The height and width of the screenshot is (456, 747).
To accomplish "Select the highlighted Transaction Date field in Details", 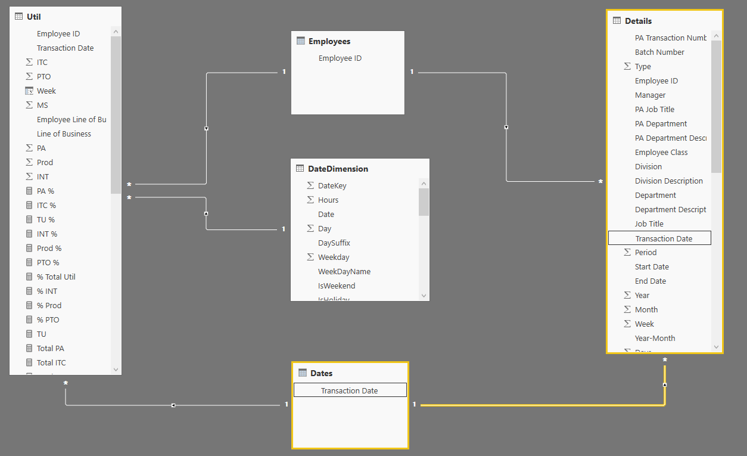I will tap(659, 238).
